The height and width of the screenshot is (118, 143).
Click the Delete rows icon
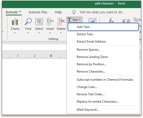pyautogui.click(x=61, y=22)
